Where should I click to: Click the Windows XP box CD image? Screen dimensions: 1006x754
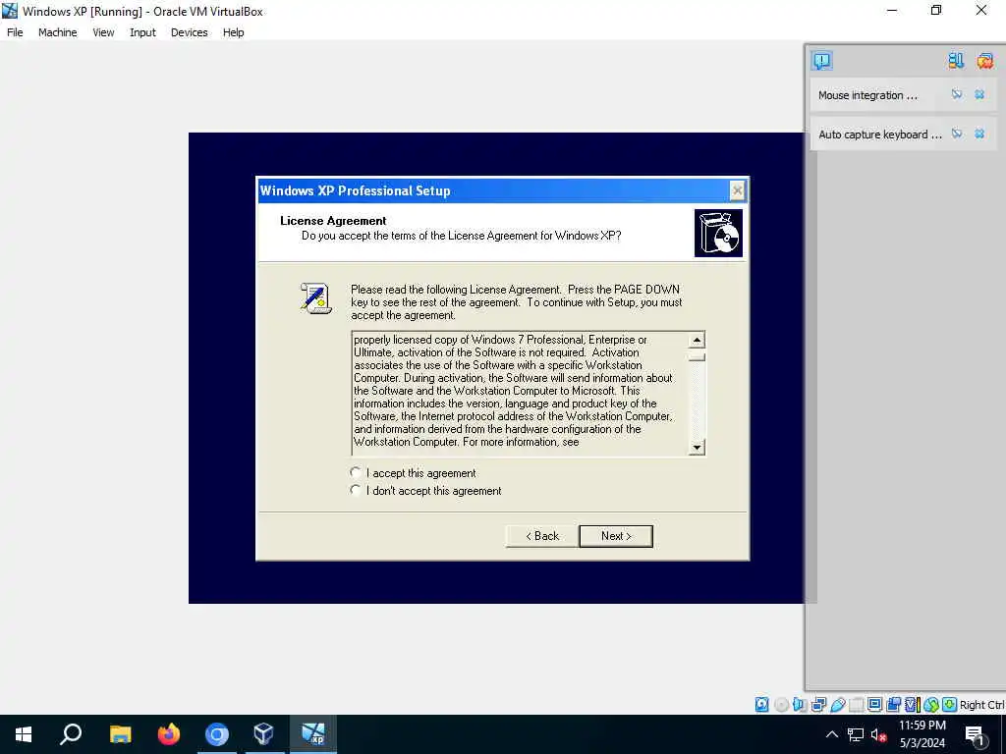[718, 234]
